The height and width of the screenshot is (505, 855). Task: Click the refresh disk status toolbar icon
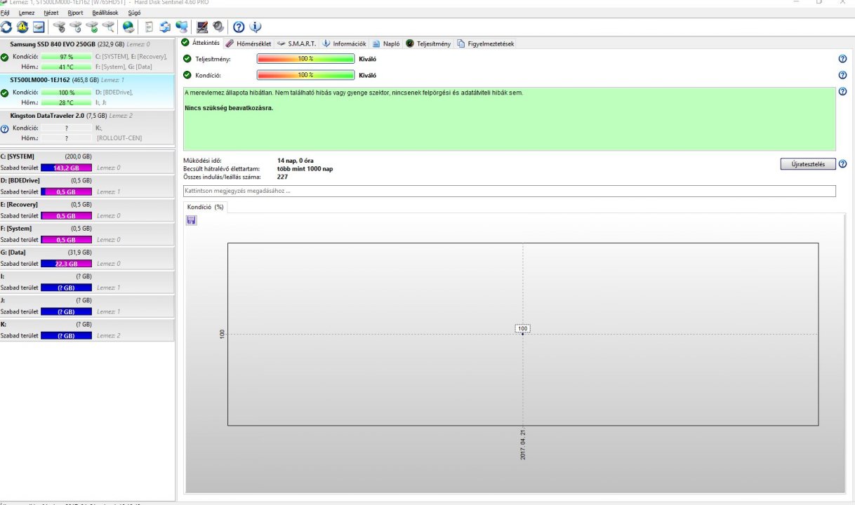[x=6, y=27]
